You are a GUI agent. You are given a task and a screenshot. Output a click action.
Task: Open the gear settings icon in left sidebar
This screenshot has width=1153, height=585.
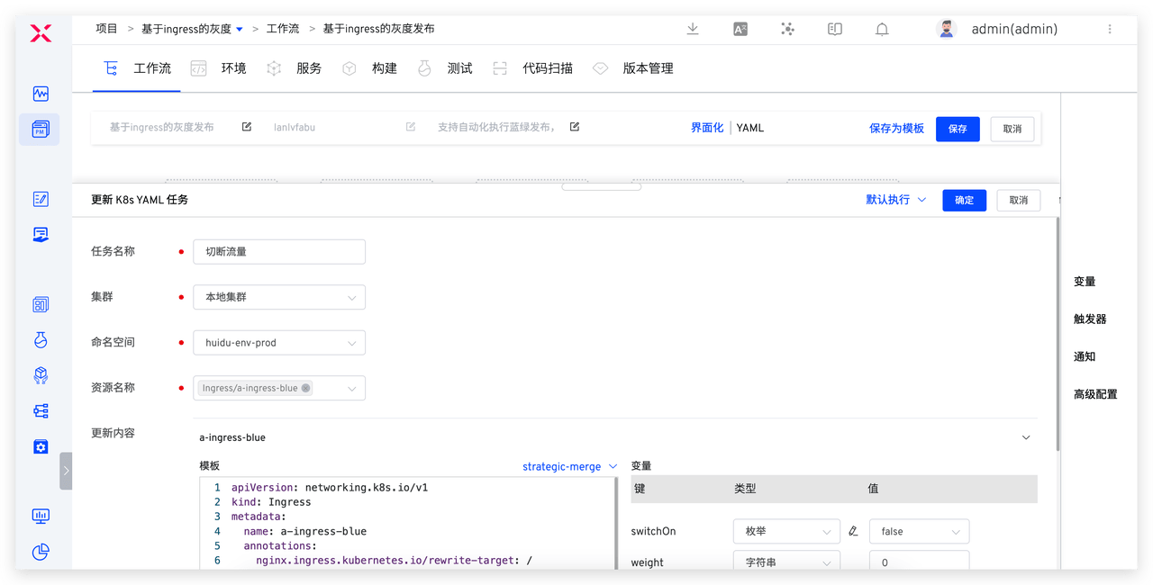pyautogui.click(x=41, y=446)
